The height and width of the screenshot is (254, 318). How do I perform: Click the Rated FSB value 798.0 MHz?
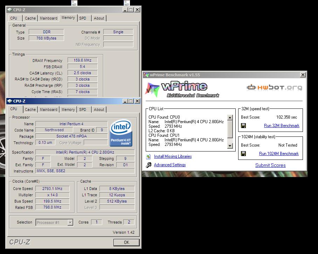pyautogui.click(x=52, y=207)
